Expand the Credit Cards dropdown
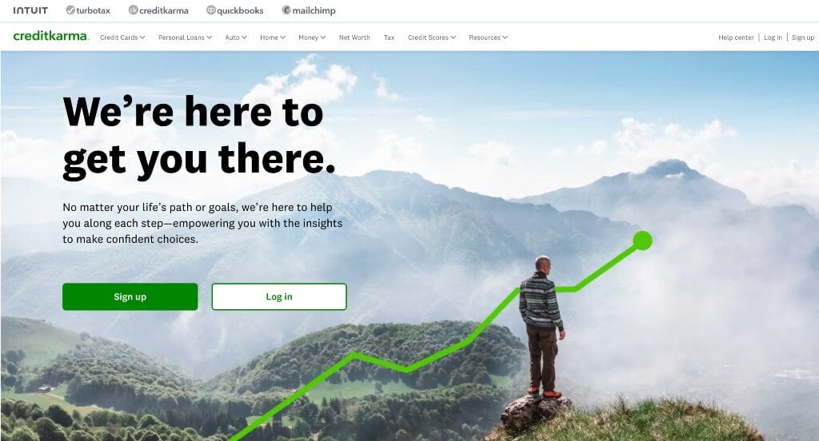819x441 pixels. pos(122,38)
